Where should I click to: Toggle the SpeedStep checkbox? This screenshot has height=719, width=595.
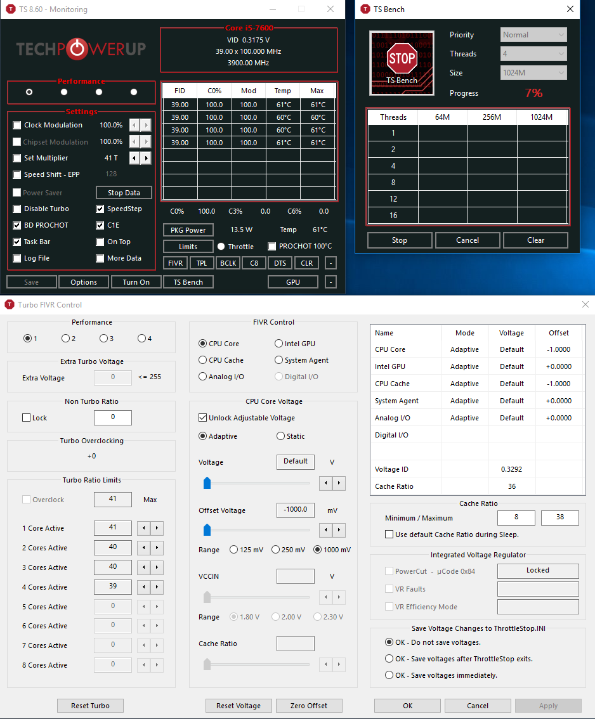[100, 209]
